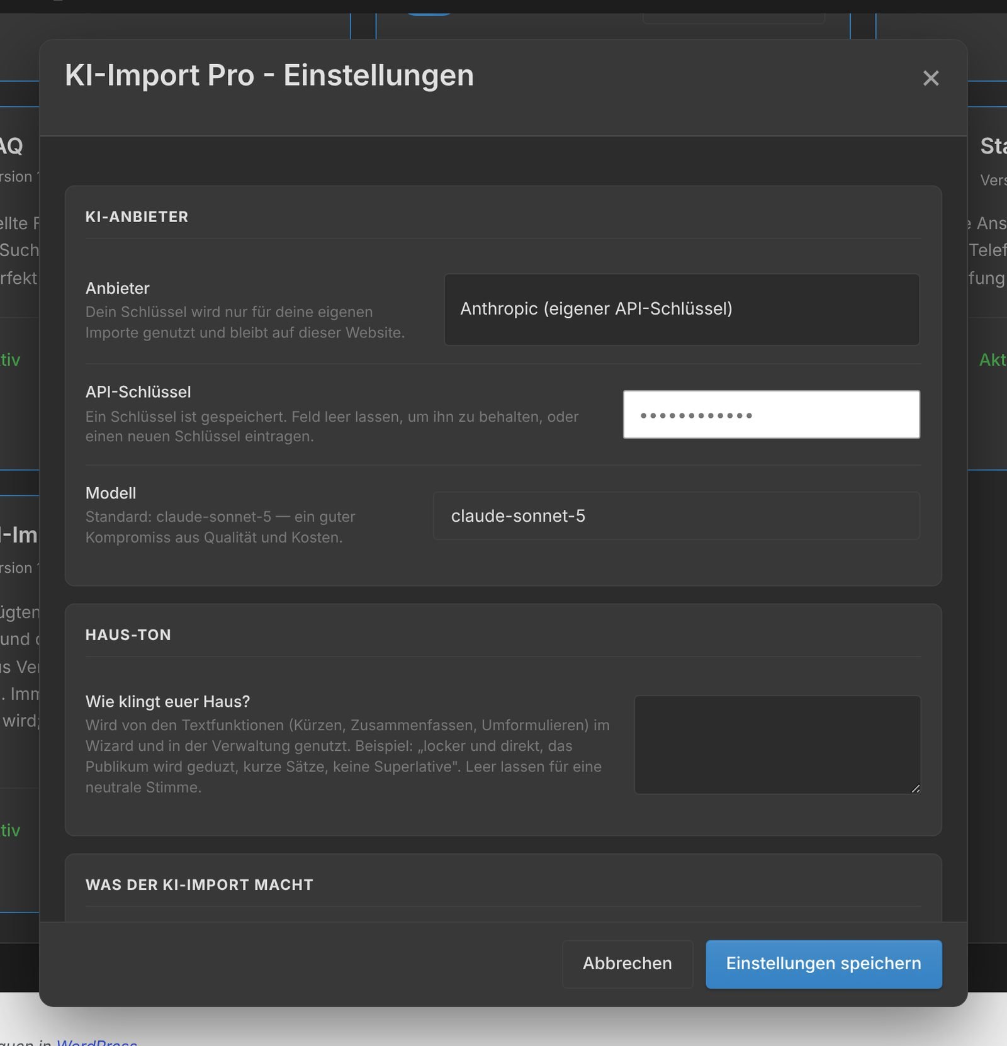Screen dimensions: 1007x1046
Task: Save with Einstellungen speichern button
Action: point(824,964)
